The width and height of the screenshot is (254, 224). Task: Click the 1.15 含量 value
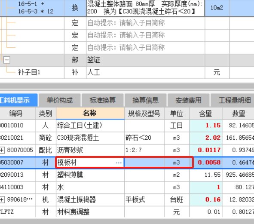(x=205, y=126)
